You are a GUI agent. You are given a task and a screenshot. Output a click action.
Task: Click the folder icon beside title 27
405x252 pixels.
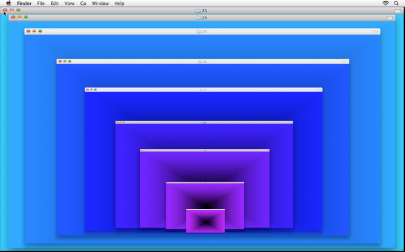click(x=201, y=90)
